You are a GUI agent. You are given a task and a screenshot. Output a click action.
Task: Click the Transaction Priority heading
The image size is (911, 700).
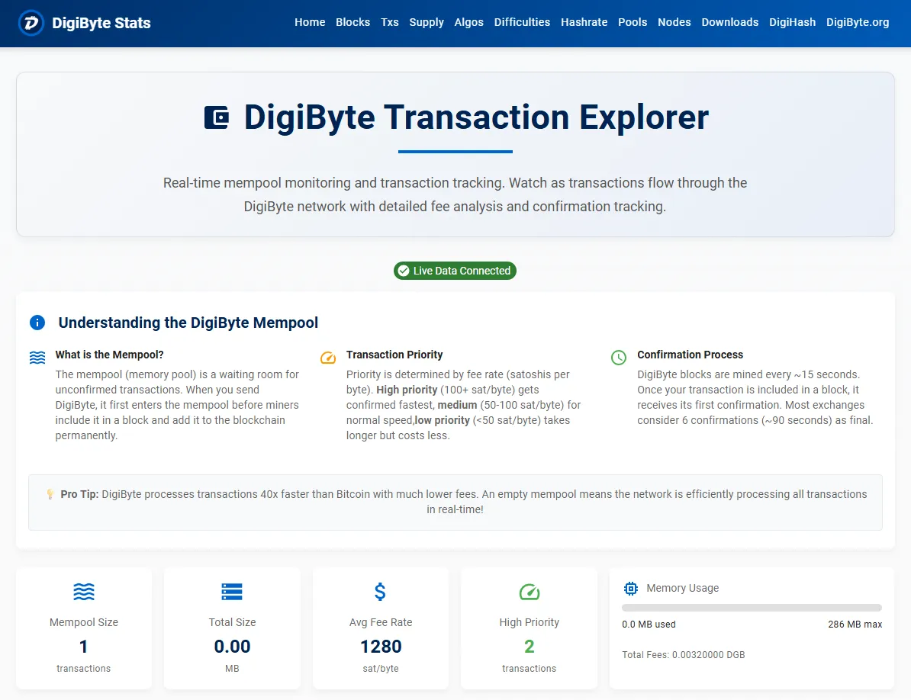tap(394, 355)
